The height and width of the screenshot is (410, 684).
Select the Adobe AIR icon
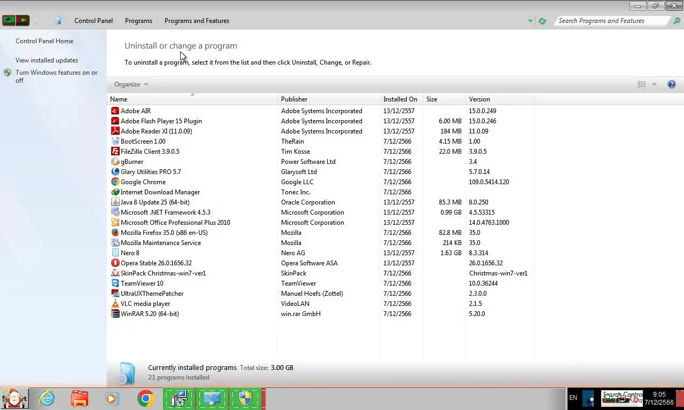[115, 111]
